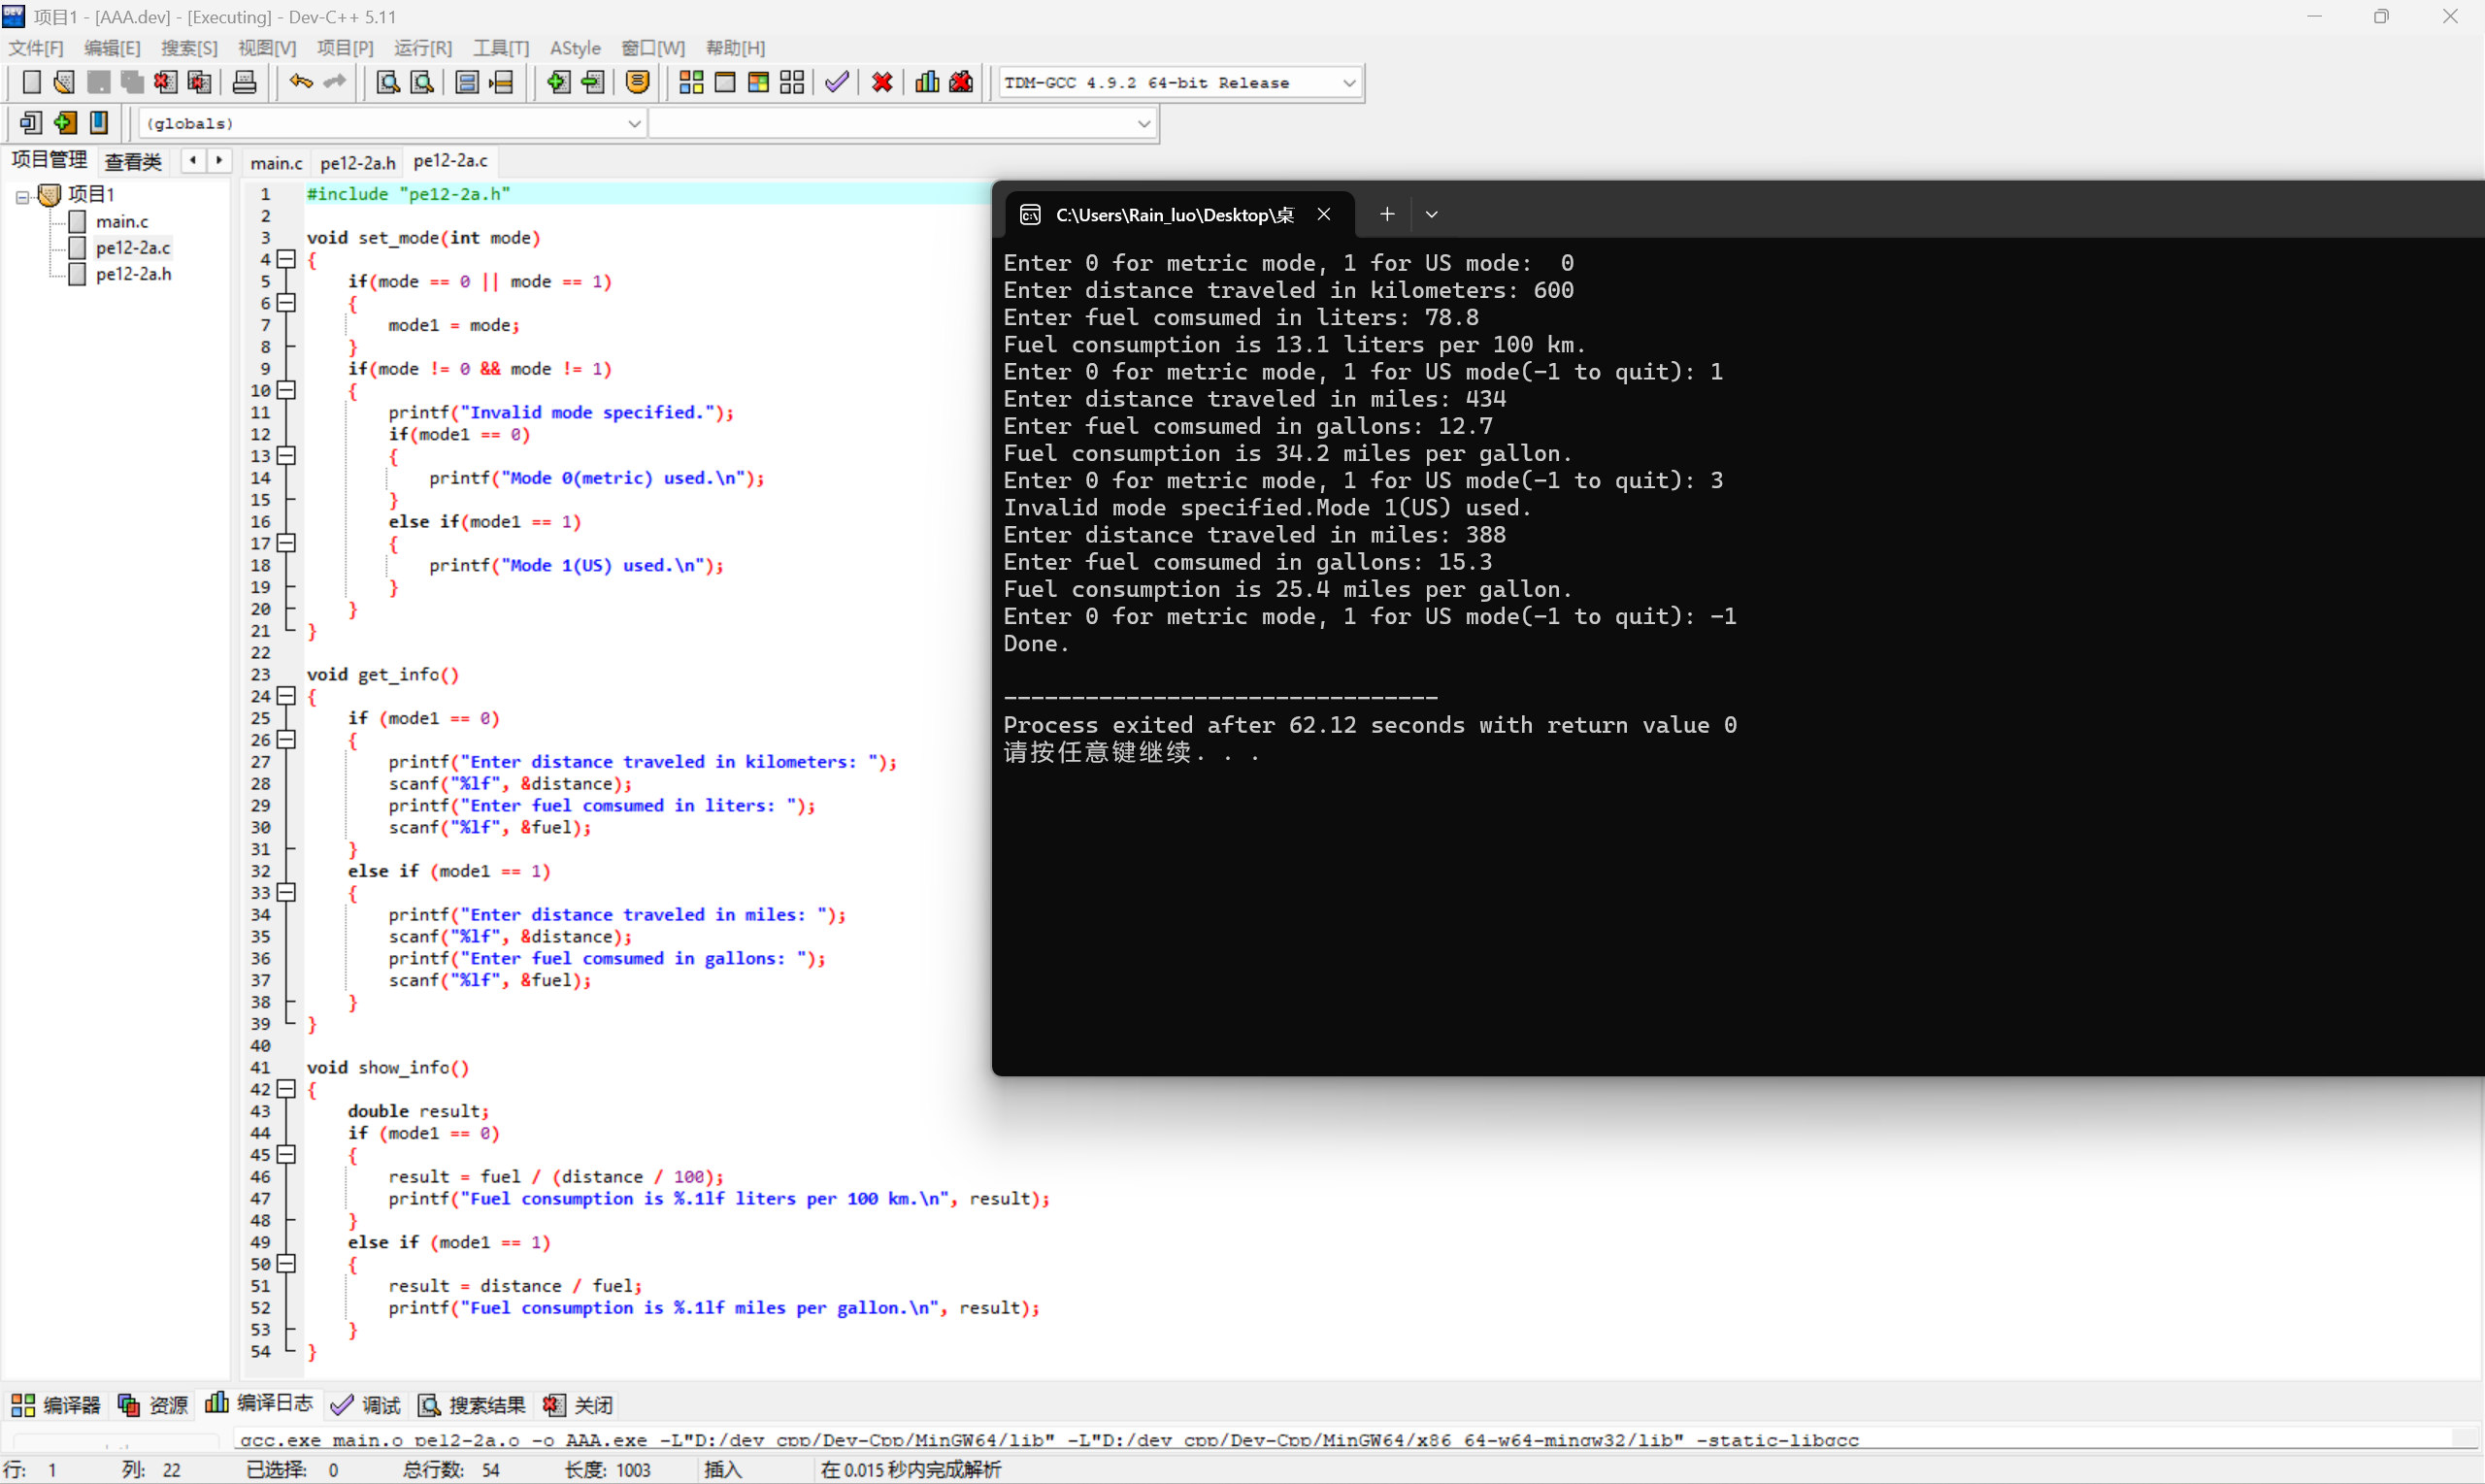This screenshot has width=2485, height=1484.
Task: Switch to the main.c editor tab
Action: click(276, 162)
